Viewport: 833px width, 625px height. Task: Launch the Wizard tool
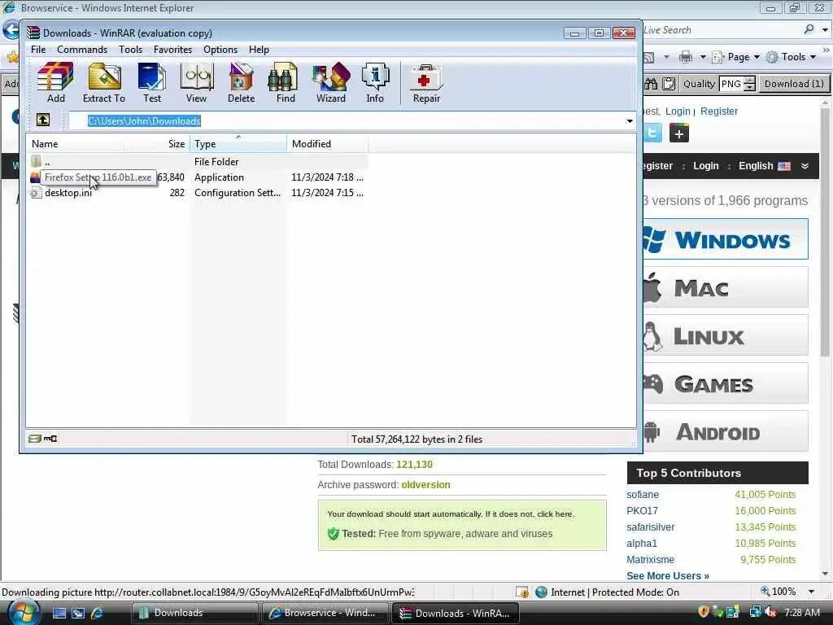(x=331, y=82)
